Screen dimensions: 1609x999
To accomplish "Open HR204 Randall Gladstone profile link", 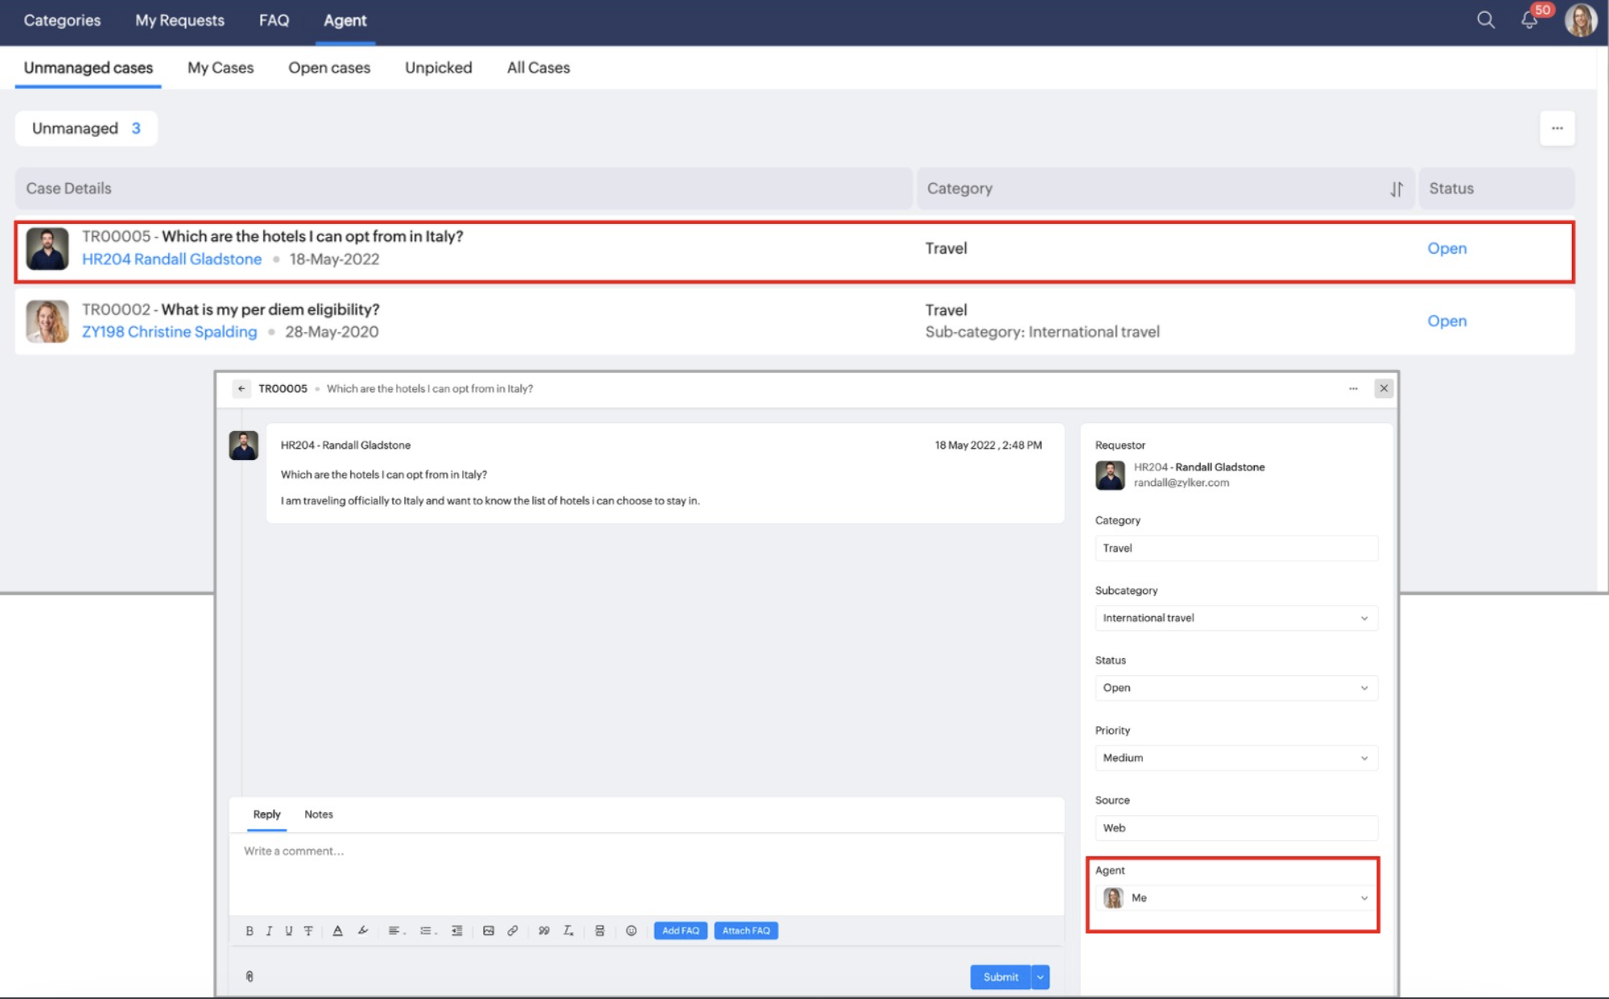I will [x=172, y=259].
